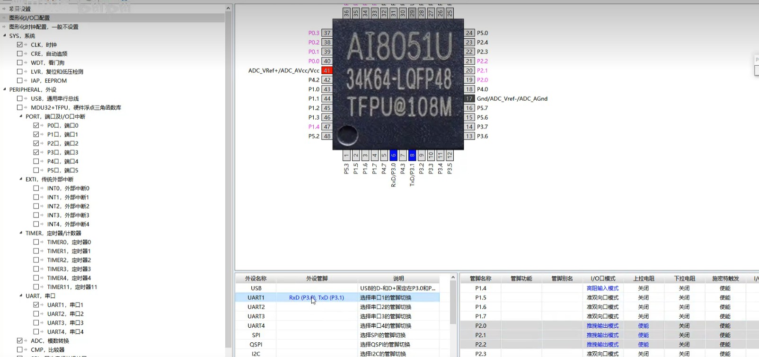Select the SPI row in peripheral table
This screenshot has width=759, height=357.
[337, 335]
